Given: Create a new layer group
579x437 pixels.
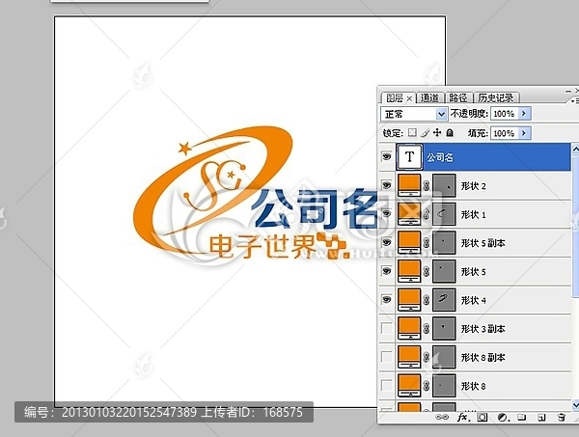Looking at the screenshot, I should (x=521, y=417).
